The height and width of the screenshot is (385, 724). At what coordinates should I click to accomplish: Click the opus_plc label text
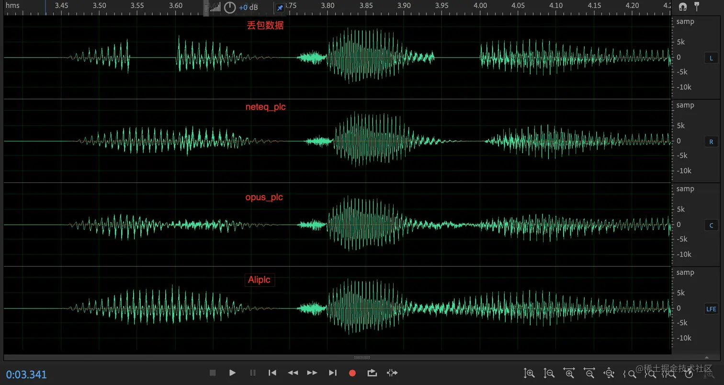264,197
